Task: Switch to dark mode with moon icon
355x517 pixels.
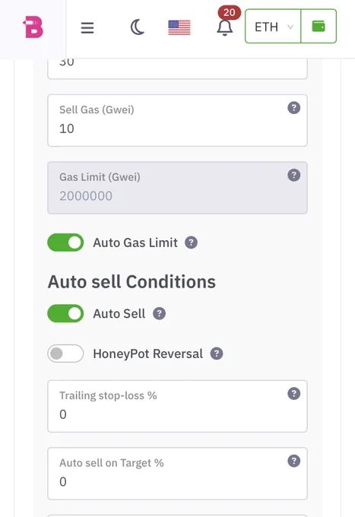Action: 138,27
